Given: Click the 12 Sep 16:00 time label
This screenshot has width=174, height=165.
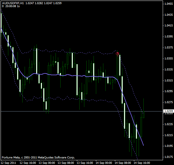Looking at the screenshot, I should coord(28,163).
